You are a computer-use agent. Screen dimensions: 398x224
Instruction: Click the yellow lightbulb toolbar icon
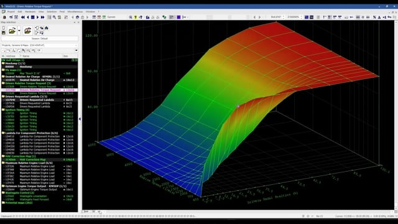(136, 17)
